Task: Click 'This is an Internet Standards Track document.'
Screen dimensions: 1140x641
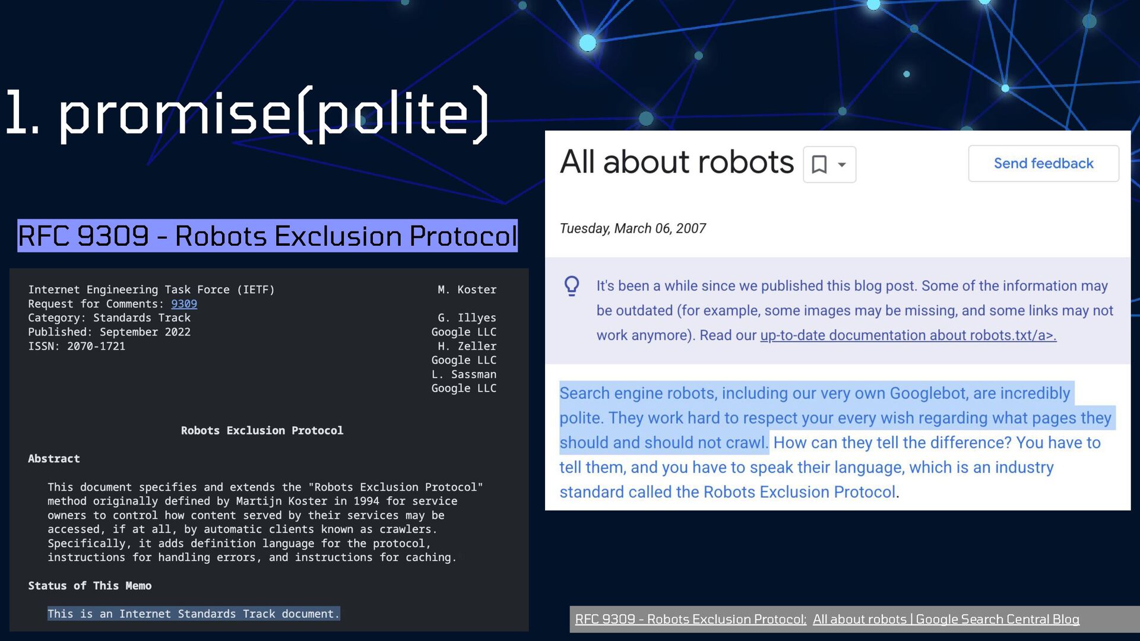Action: tap(194, 614)
